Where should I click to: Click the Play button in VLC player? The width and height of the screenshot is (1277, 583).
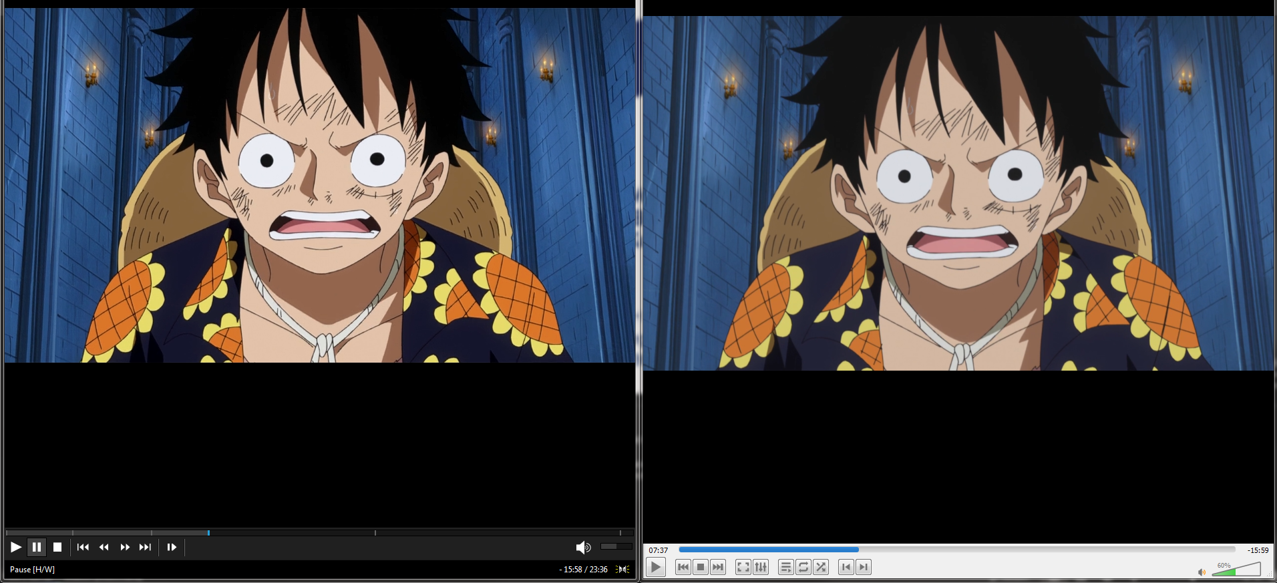click(656, 568)
